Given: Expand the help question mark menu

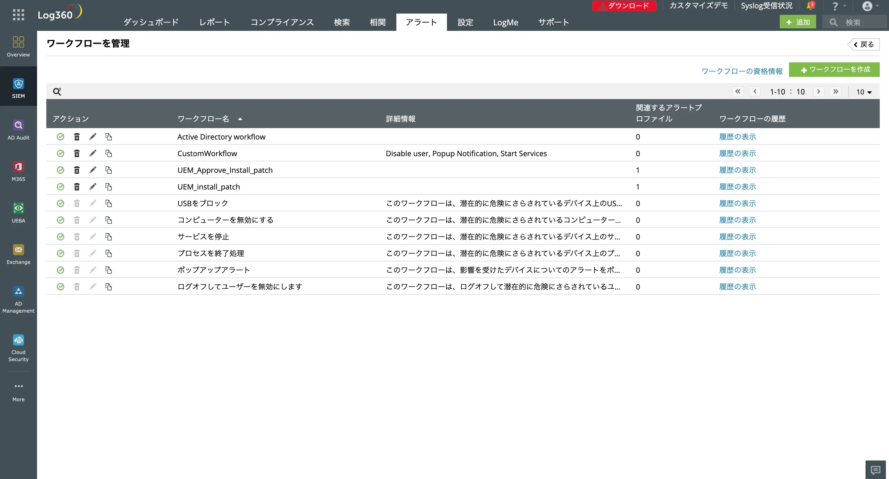Looking at the screenshot, I should (837, 6).
